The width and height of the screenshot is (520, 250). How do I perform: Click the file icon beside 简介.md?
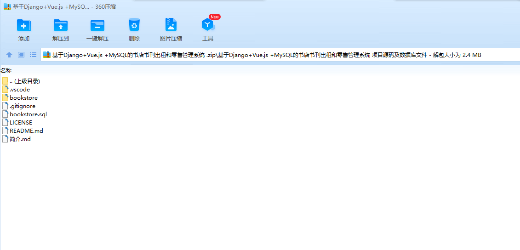[x=5, y=139]
